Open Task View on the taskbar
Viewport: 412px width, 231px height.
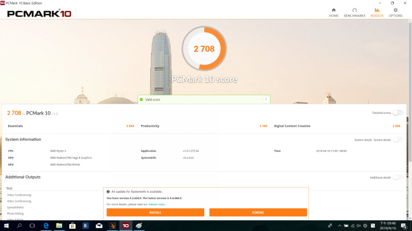tap(32, 225)
